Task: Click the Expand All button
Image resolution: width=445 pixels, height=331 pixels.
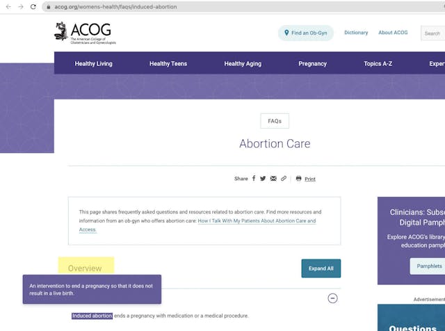Action: [x=321, y=268]
